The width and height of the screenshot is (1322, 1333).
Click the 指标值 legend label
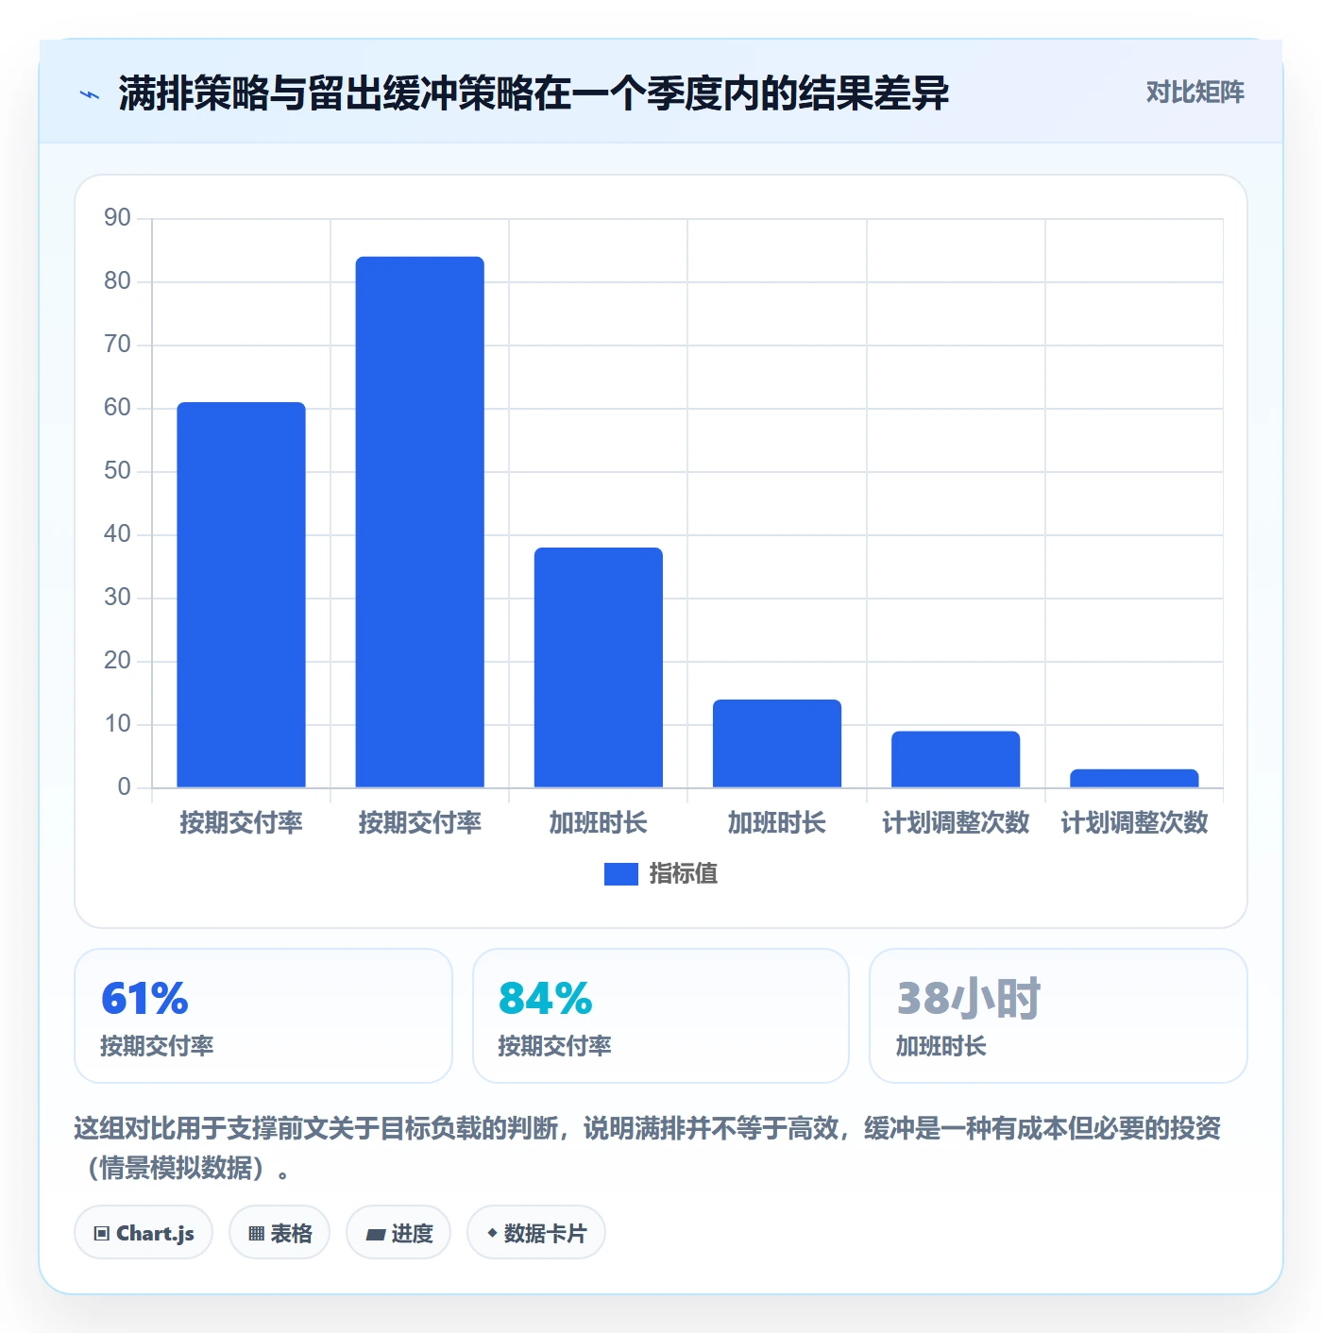683,874
